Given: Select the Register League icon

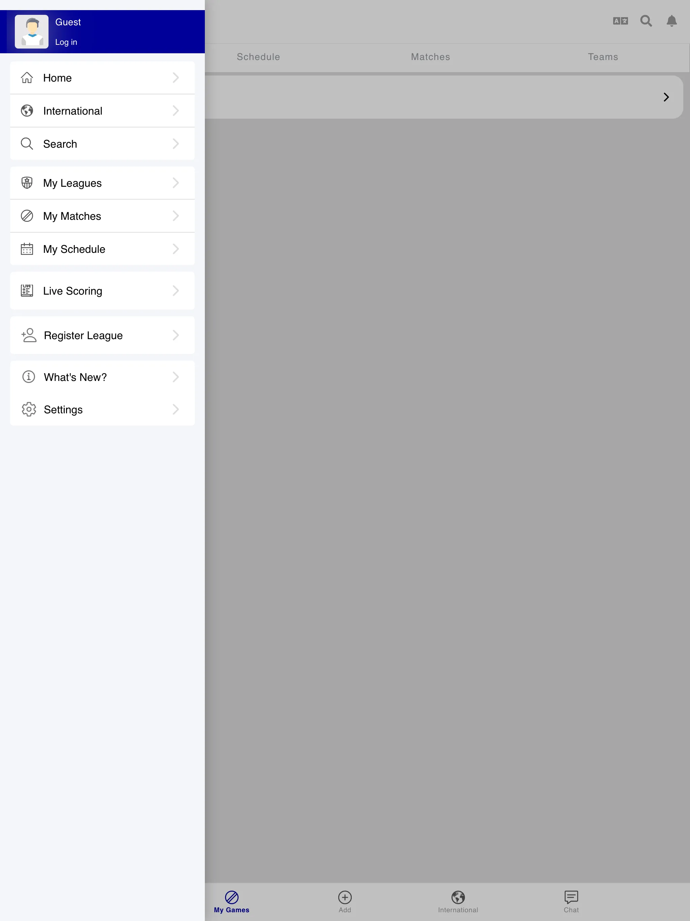Looking at the screenshot, I should point(27,335).
